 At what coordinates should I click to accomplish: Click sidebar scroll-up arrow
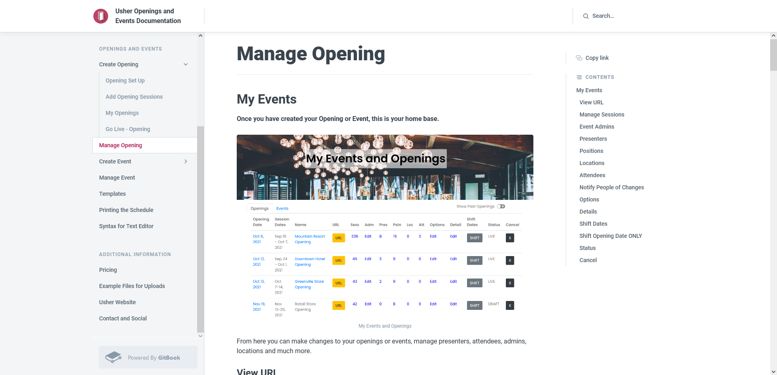[200, 36]
